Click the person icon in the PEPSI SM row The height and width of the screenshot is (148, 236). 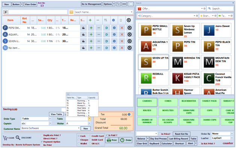[x=83, y=28]
